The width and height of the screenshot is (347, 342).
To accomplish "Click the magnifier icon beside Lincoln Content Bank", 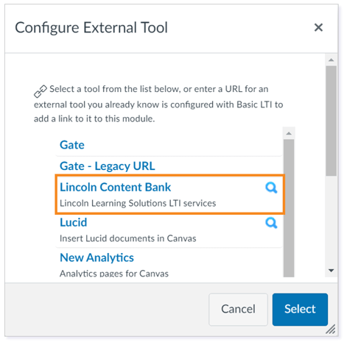I will 271,188.
